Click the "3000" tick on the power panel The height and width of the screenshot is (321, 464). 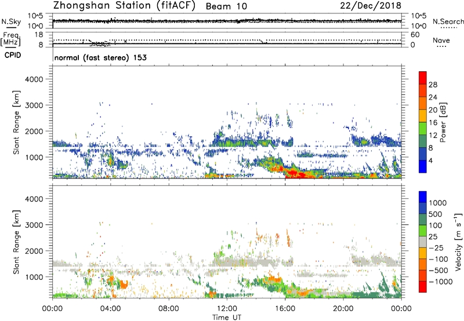coord(34,105)
